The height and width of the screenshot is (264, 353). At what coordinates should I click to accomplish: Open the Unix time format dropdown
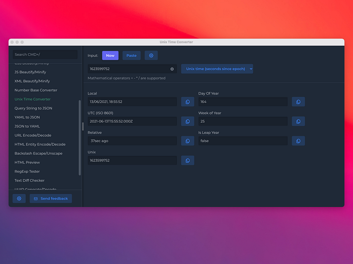pyautogui.click(x=217, y=69)
